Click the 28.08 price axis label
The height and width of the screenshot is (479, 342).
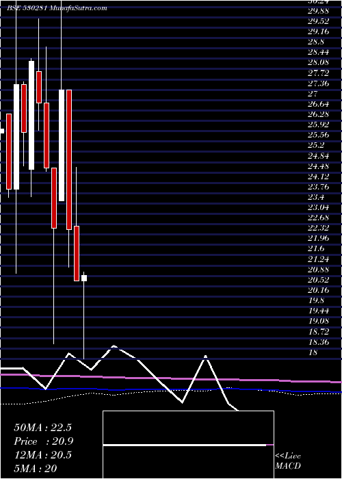tap(319, 63)
